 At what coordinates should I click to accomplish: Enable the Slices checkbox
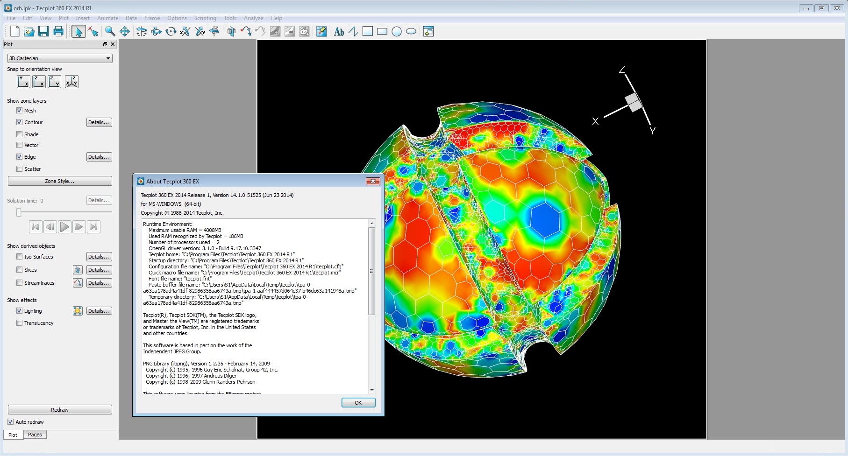[x=19, y=270]
